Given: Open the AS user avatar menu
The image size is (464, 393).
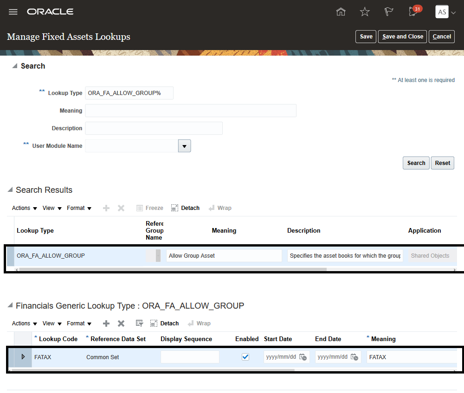Looking at the screenshot, I should coord(442,12).
